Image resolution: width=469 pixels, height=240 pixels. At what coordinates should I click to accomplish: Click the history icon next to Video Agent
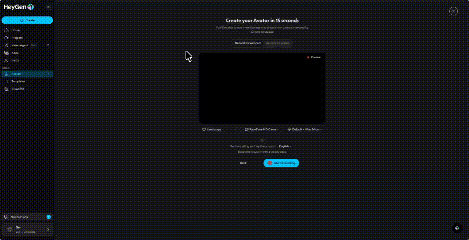(x=48, y=45)
